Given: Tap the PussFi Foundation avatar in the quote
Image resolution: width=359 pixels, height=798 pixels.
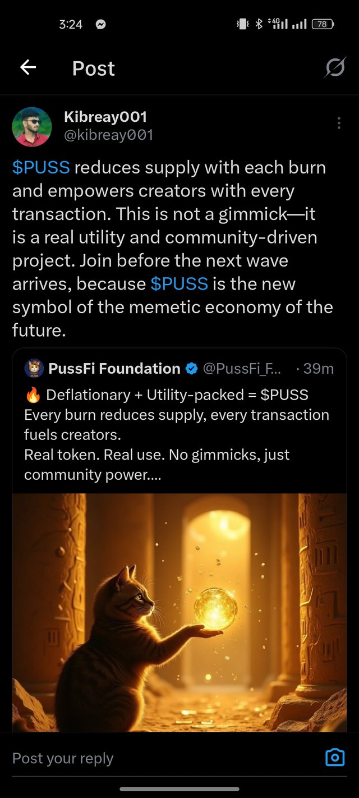Looking at the screenshot, I should click(34, 369).
